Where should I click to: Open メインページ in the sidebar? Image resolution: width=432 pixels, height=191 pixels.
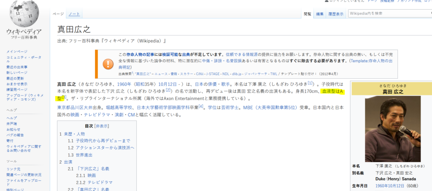(17, 51)
